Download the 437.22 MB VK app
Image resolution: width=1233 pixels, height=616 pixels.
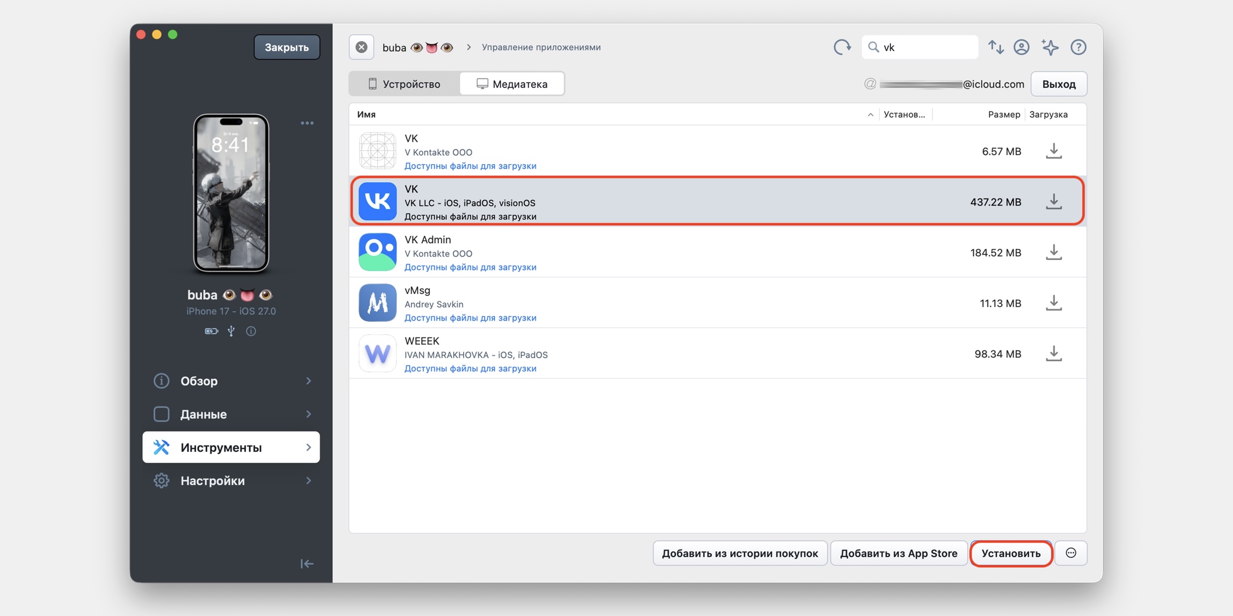[1054, 202]
